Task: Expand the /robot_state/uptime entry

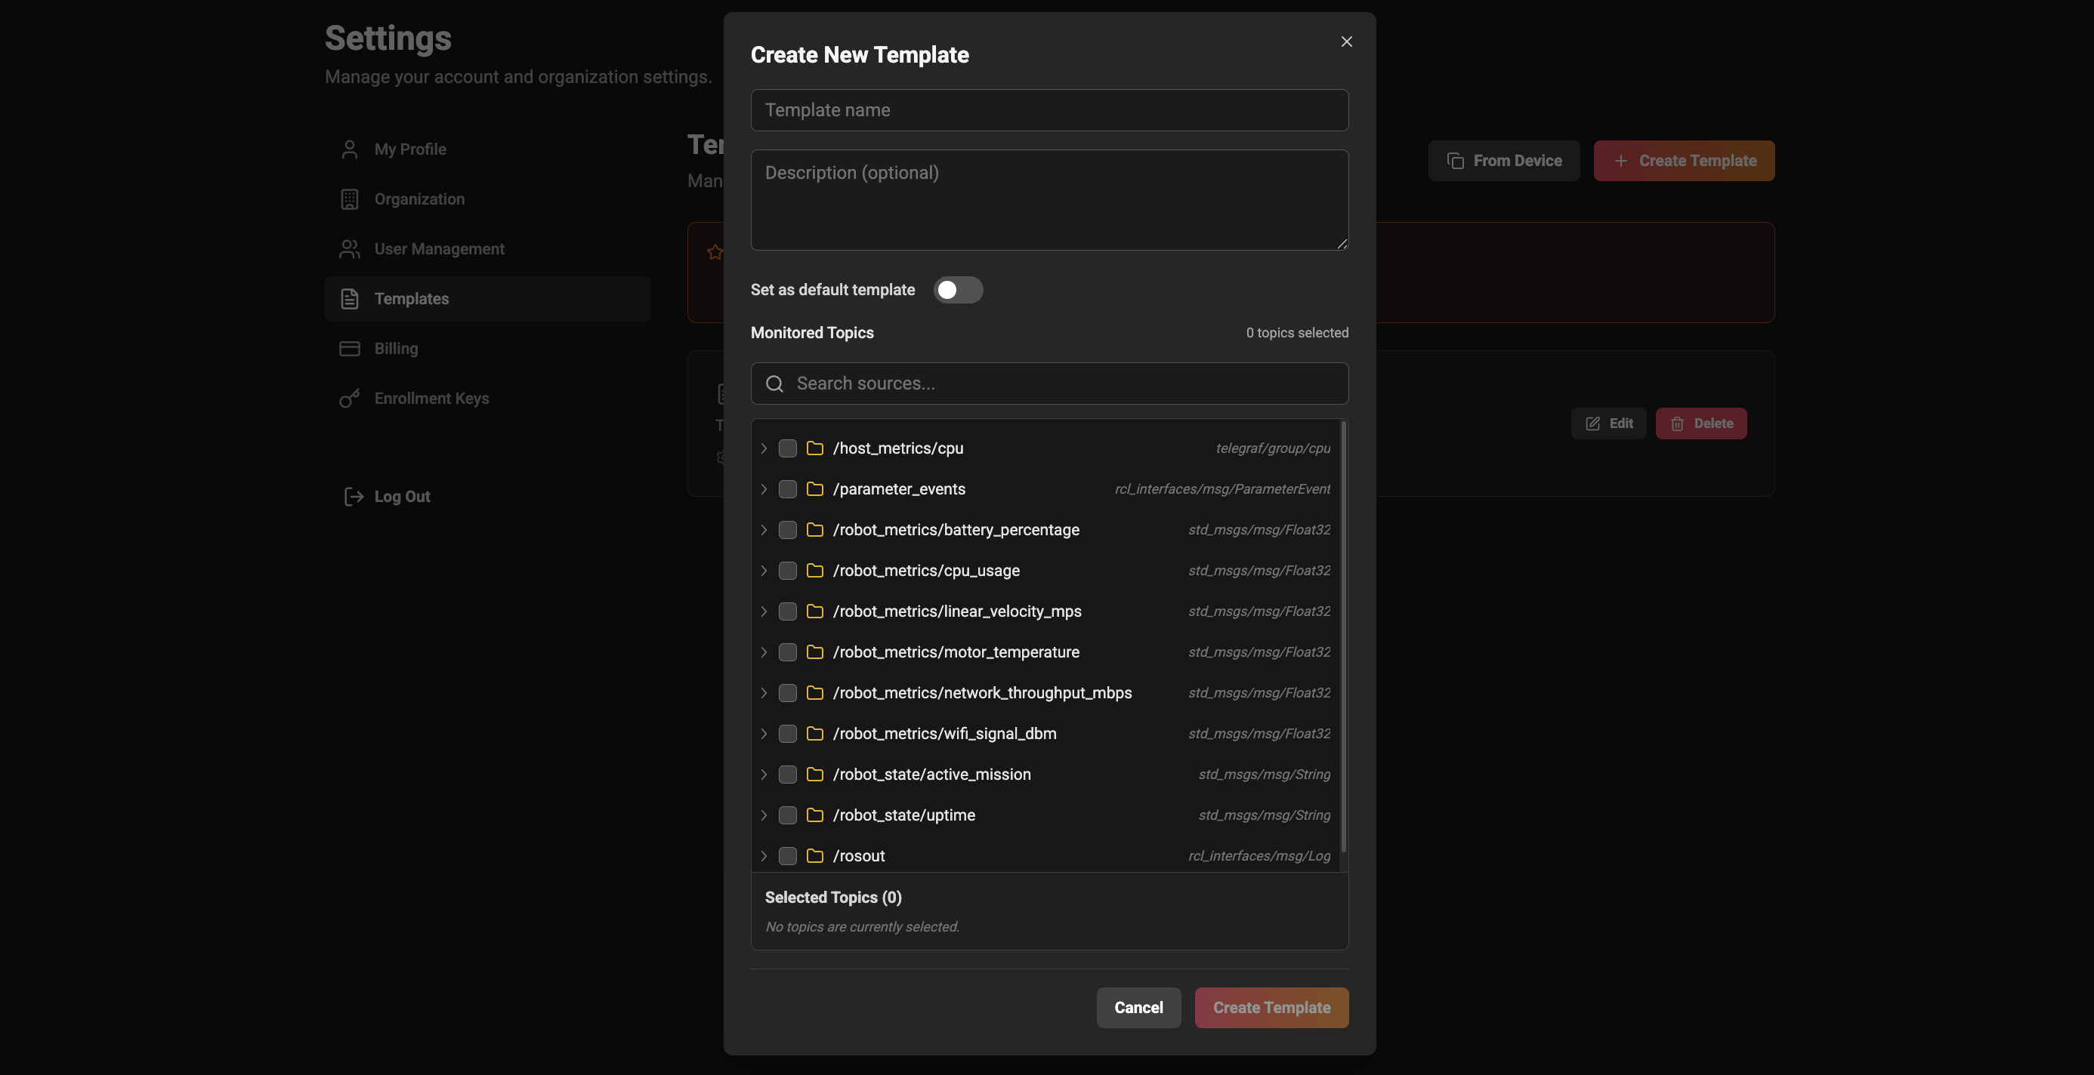Action: (x=764, y=815)
